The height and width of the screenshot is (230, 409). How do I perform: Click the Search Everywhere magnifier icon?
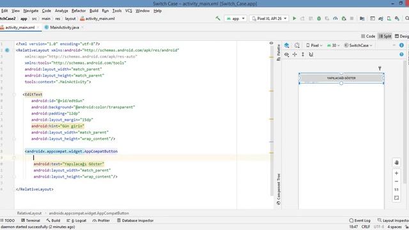coord(407,19)
